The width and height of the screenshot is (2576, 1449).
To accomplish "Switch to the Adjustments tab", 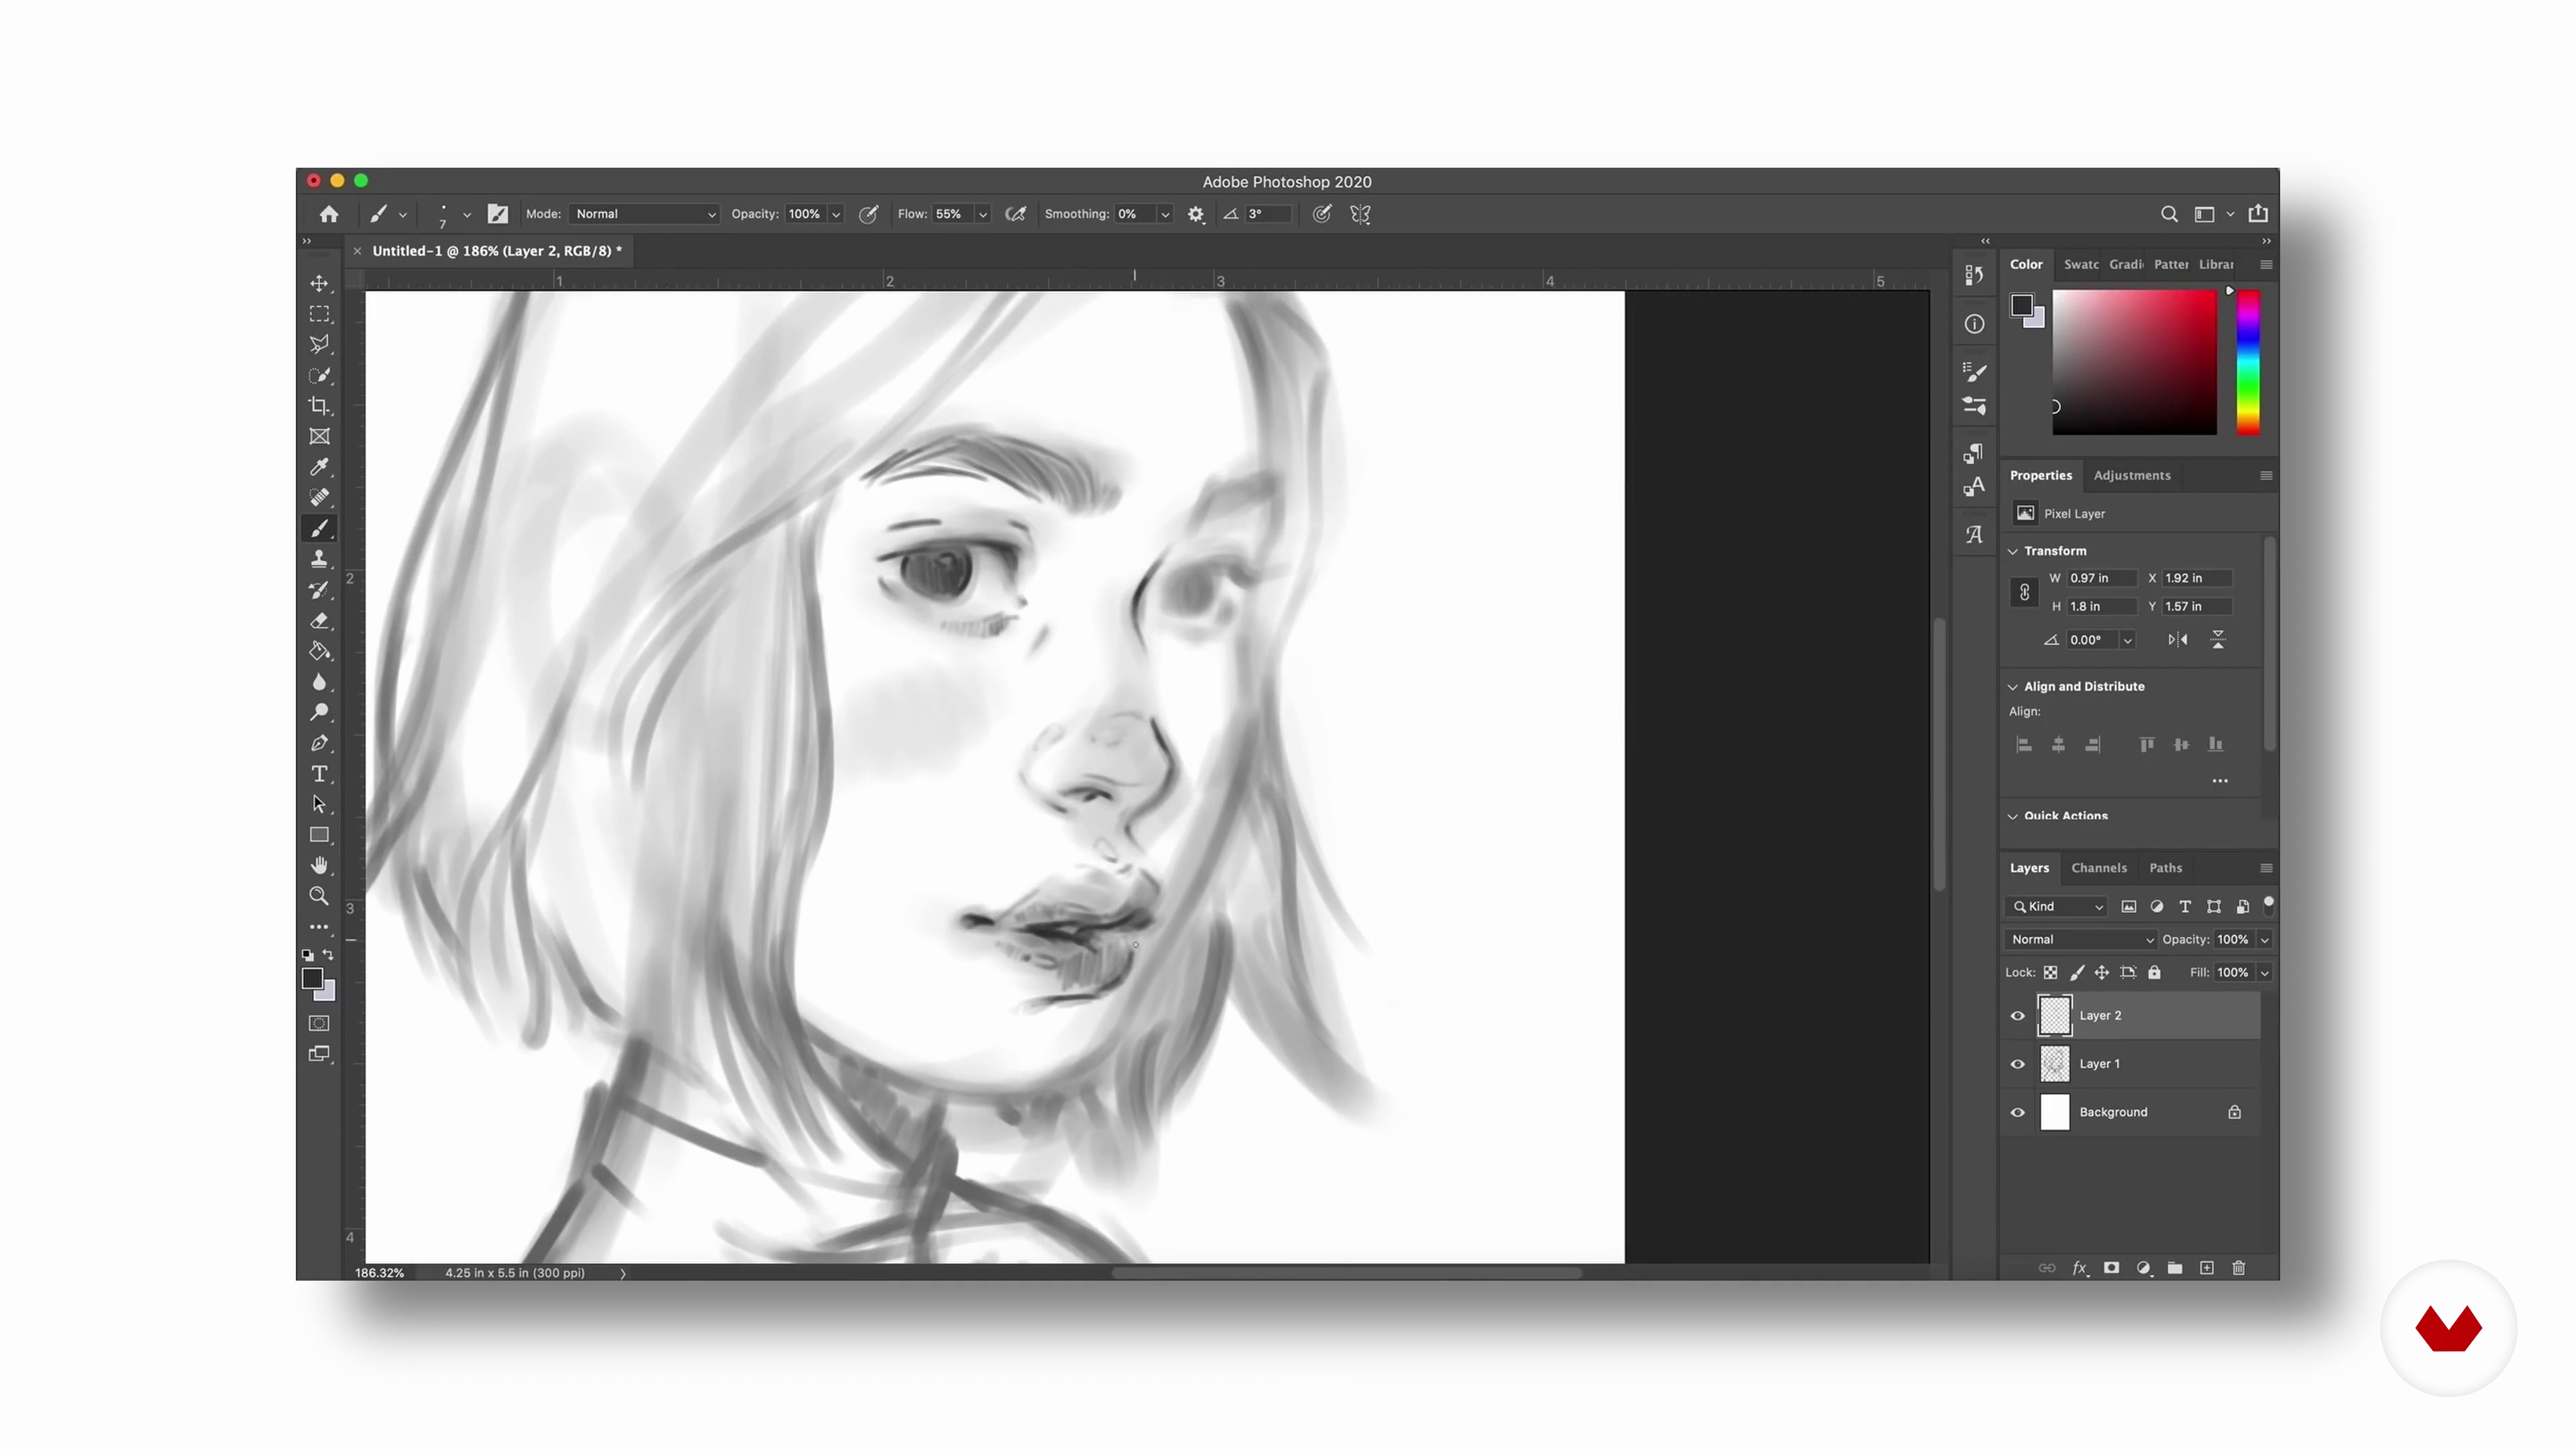I will point(2132,476).
